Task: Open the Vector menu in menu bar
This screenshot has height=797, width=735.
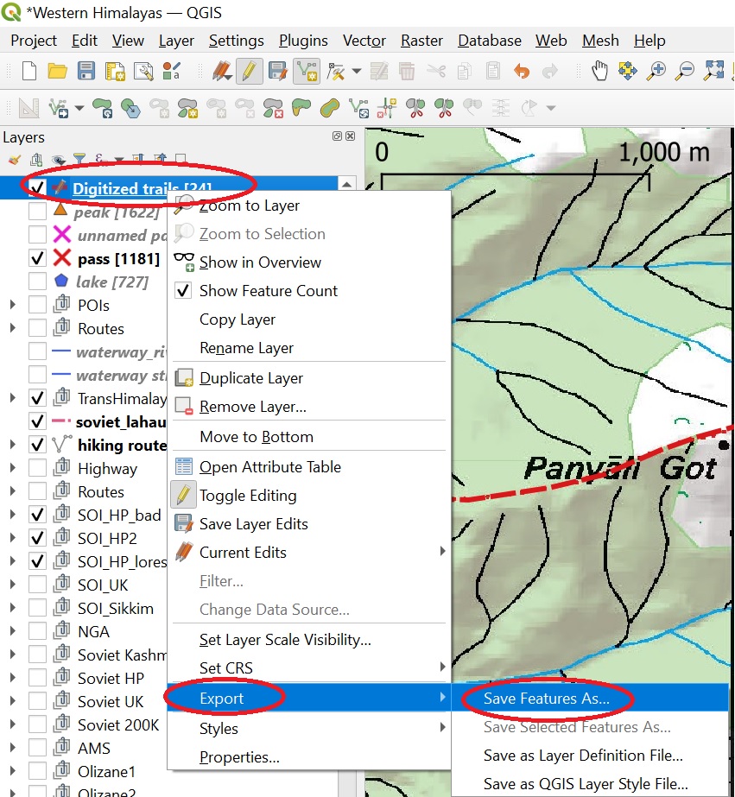Action: pyautogui.click(x=364, y=41)
